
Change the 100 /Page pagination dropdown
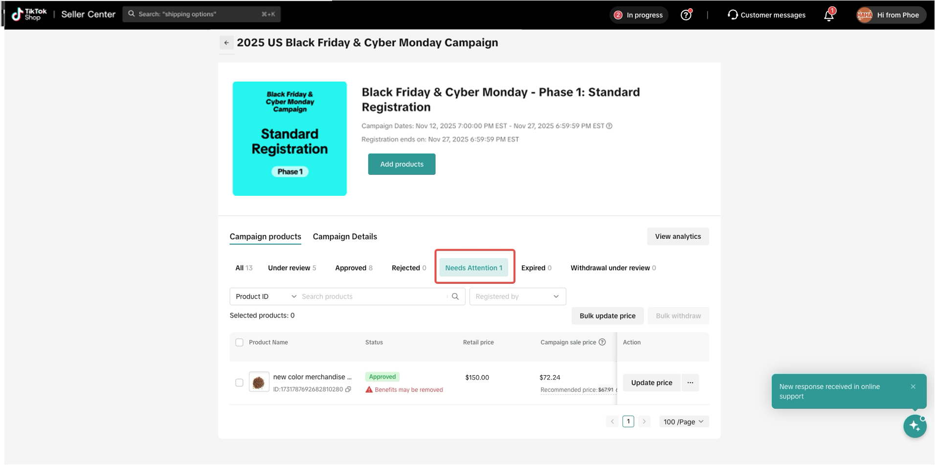[x=683, y=422]
